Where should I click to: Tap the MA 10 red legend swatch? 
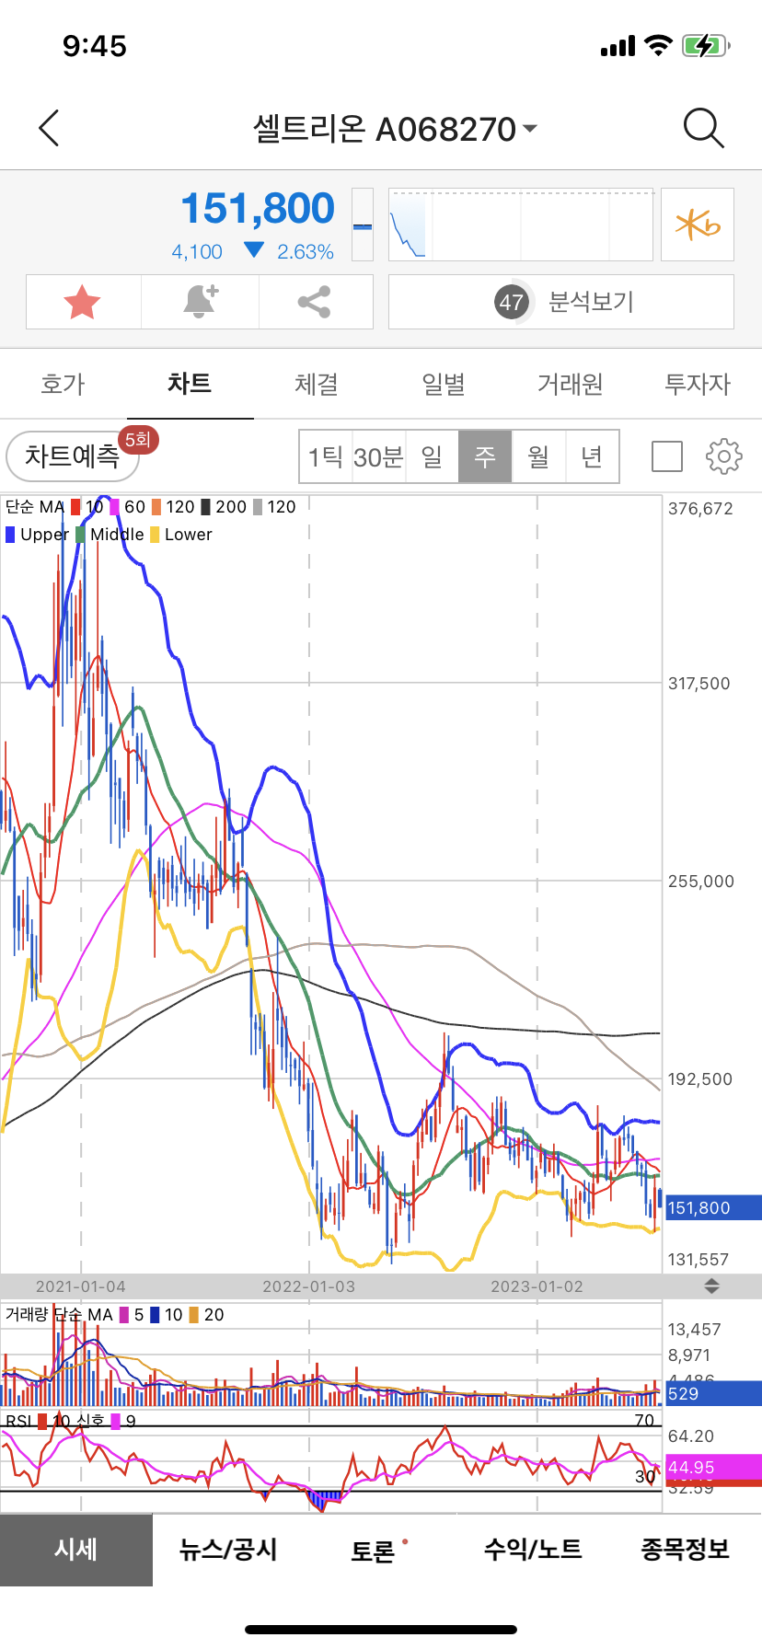click(75, 507)
